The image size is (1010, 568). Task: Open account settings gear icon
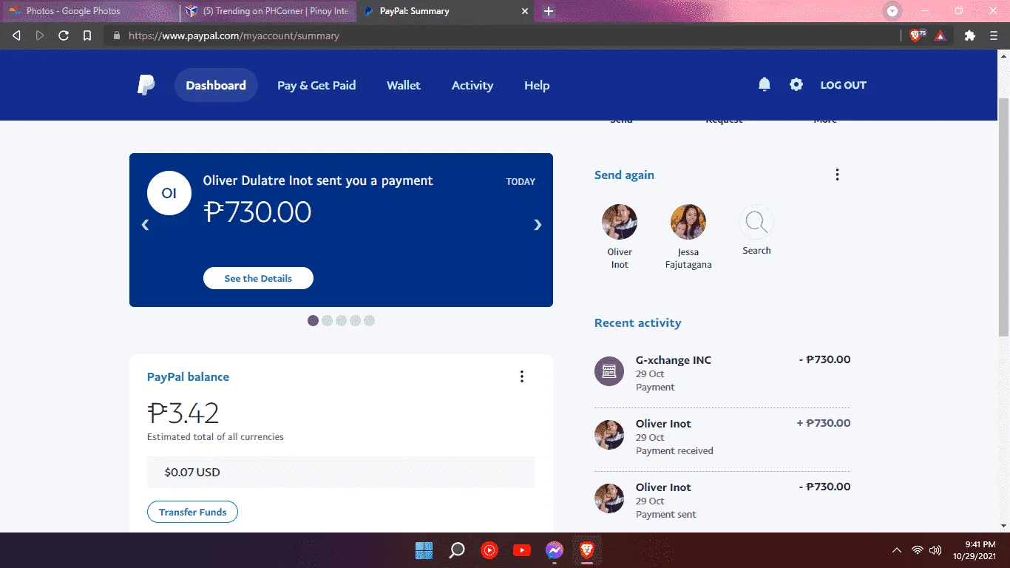(796, 84)
